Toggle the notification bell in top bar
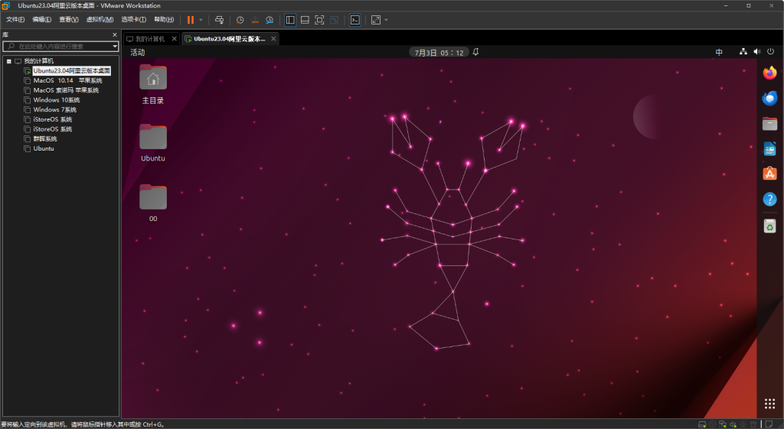 (x=475, y=52)
